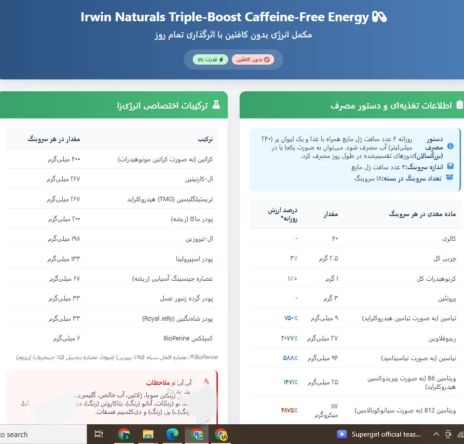Image resolution: width=464 pixels, height=444 pixels.
Task: Click the blue info icon beside dosage instructions
Action: (450, 147)
